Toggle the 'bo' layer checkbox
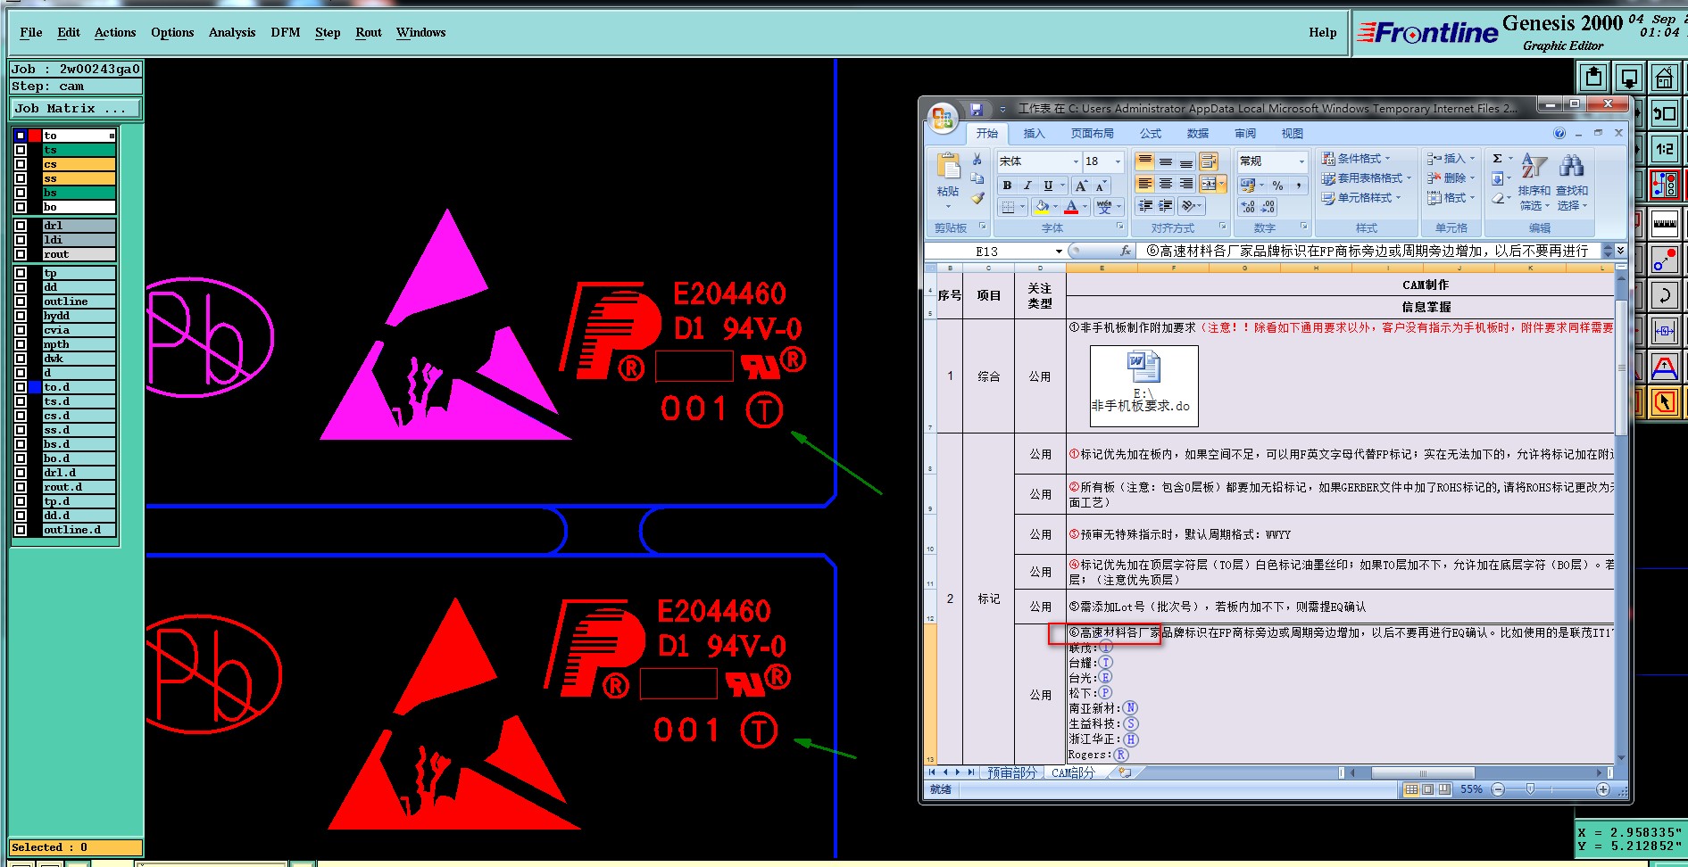Screen dimensions: 1688x867 (21, 207)
